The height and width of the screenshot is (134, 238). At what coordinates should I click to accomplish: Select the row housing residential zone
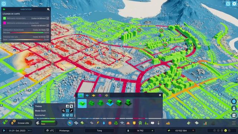(x=91, y=103)
